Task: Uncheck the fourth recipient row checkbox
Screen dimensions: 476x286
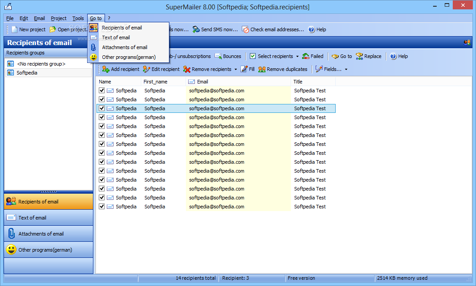Action: click(x=102, y=117)
